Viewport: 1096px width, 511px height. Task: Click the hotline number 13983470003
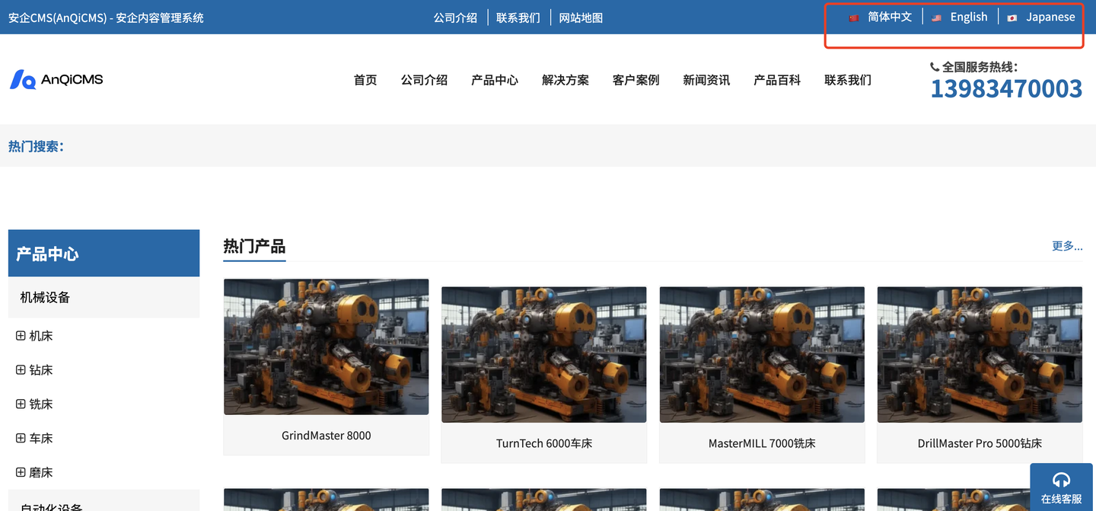click(x=1006, y=89)
